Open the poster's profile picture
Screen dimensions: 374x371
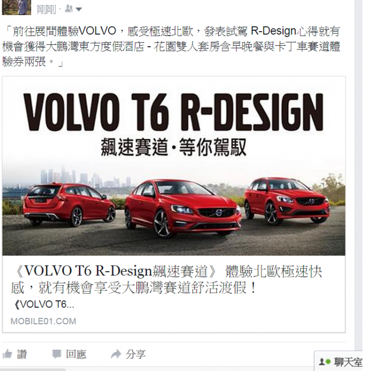[x=17, y=7]
